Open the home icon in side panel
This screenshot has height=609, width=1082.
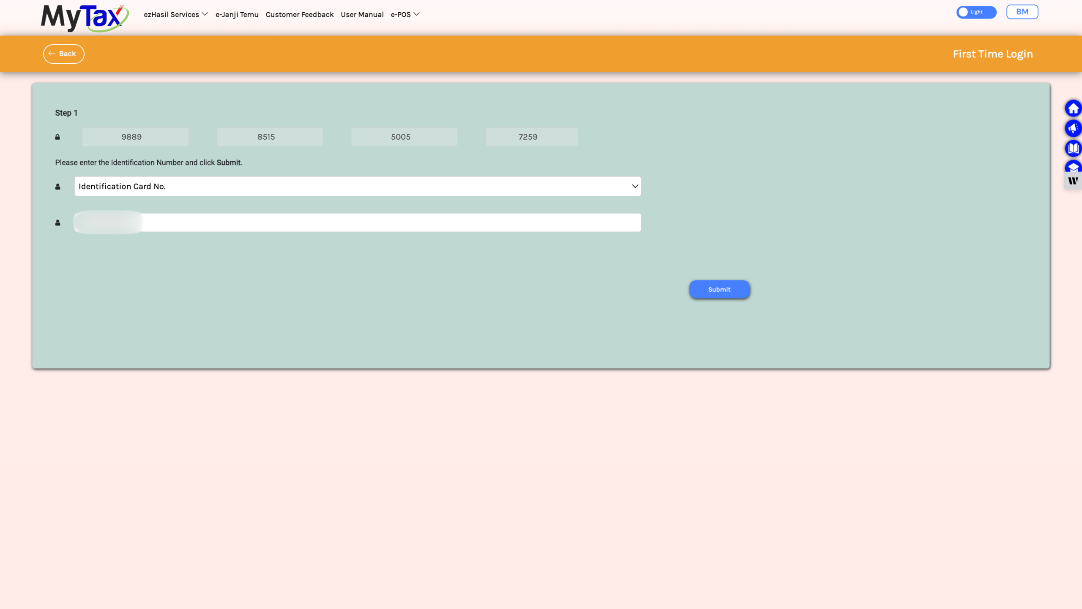[x=1073, y=109]
